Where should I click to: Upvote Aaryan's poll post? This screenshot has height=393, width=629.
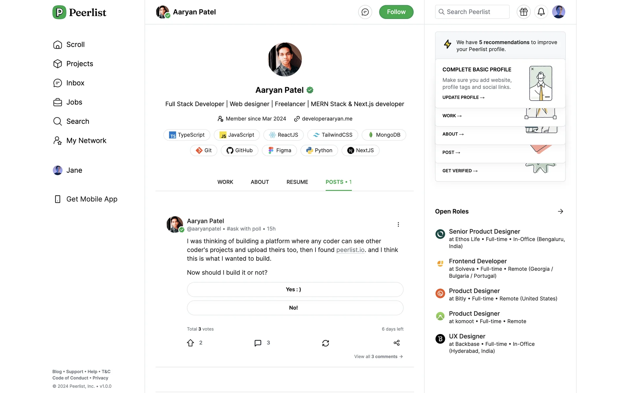click(x=191, y=343)
